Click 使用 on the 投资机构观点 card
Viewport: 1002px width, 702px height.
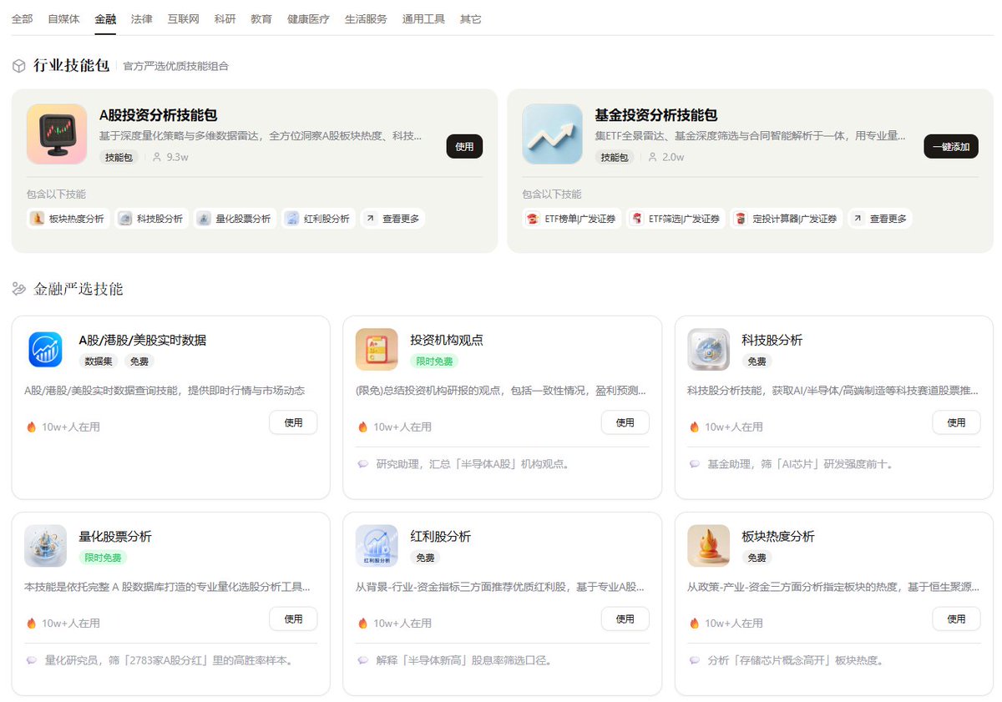tap(625, 422)
